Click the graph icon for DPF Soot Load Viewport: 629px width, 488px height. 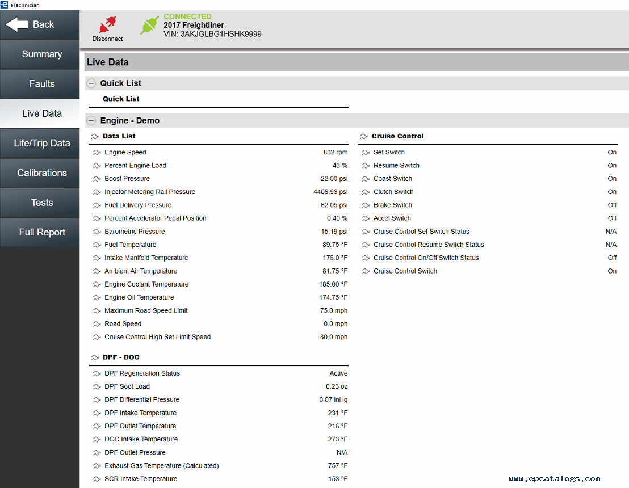97,387
